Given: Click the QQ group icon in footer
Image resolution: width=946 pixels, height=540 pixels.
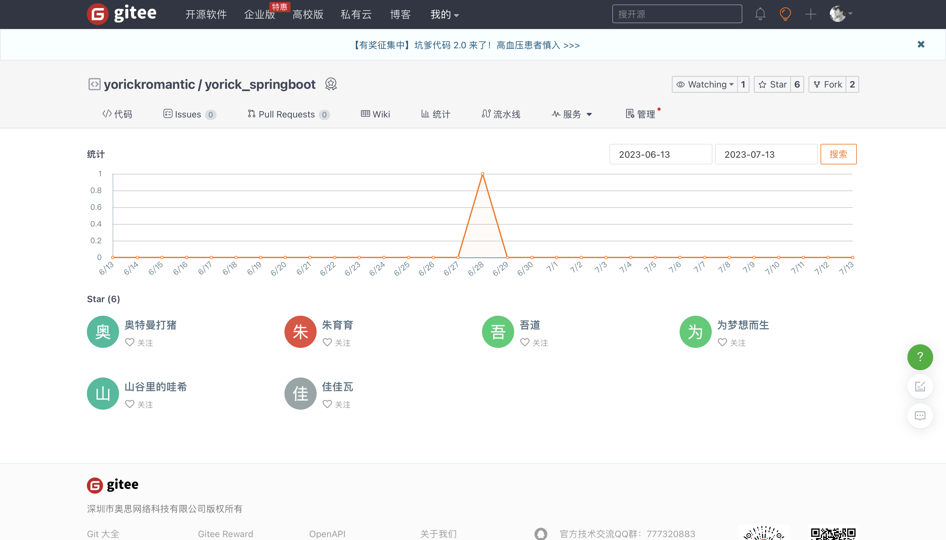Looking at the screenshot, I should pos(541,534).
